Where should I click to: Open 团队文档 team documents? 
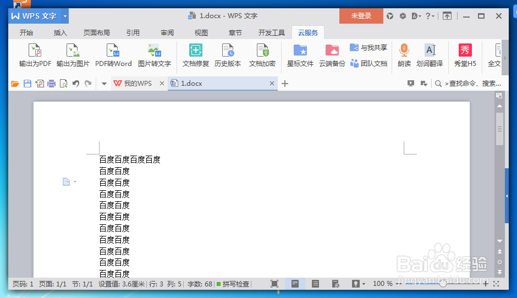[369, 63]
